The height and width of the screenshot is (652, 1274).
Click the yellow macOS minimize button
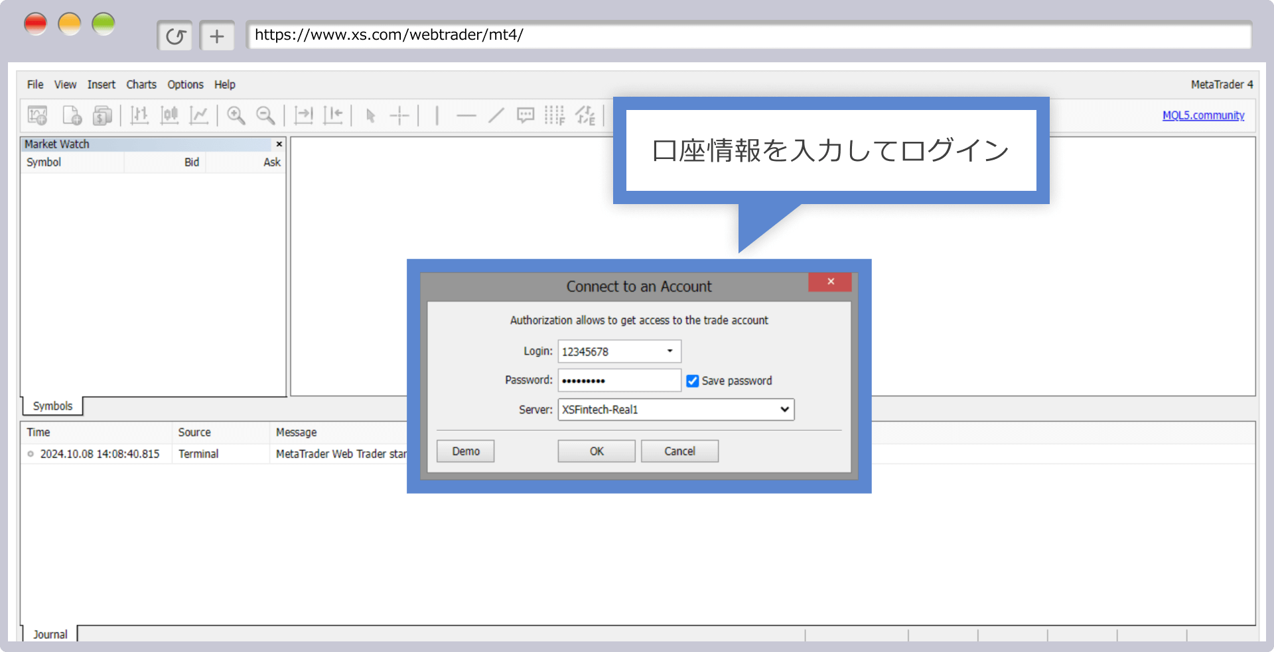(x=70, y=24)
